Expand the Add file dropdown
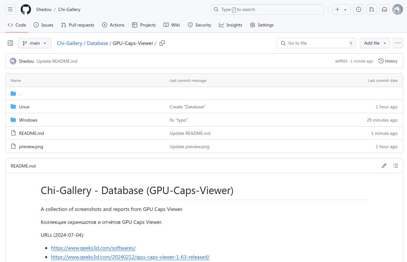This screenshot has width=407, height=262. coord(375,43)
